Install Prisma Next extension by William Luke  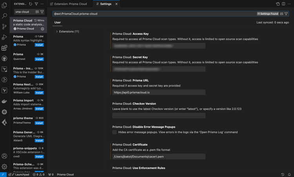pos(39,93)
